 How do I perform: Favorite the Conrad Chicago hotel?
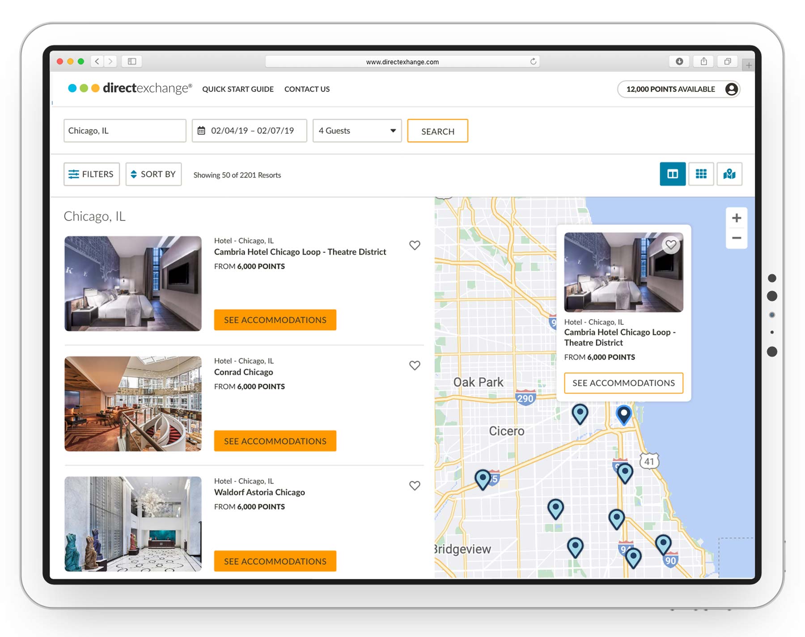[415, 365]
